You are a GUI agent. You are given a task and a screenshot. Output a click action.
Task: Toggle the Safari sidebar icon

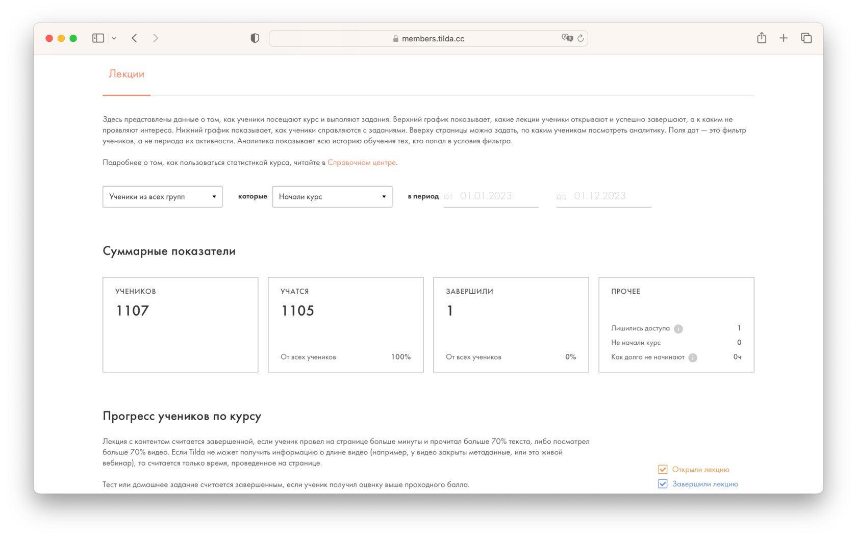pyautogui.click(x=98, y=38)
